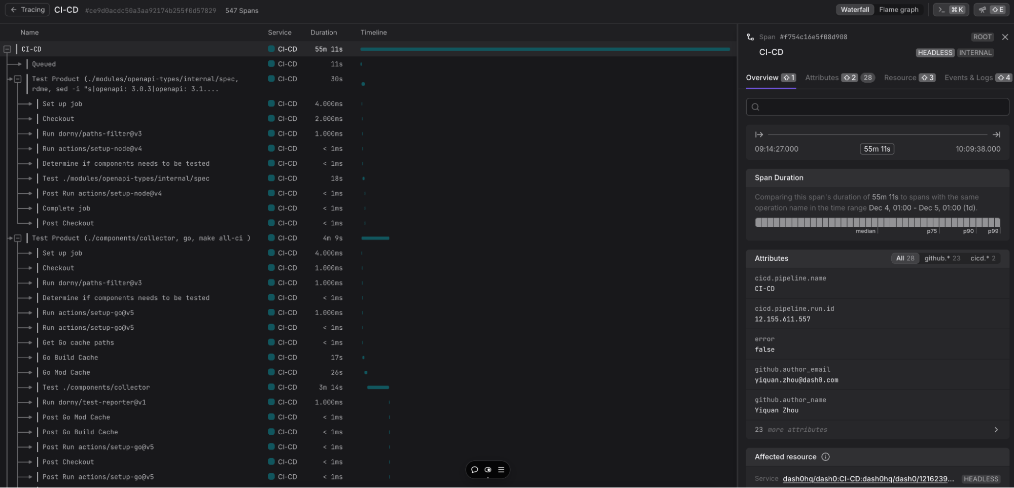The height and width of the screenshot is (488, 1014).
Task: Collapse the Test Product components/collector span
Action: 18,238
